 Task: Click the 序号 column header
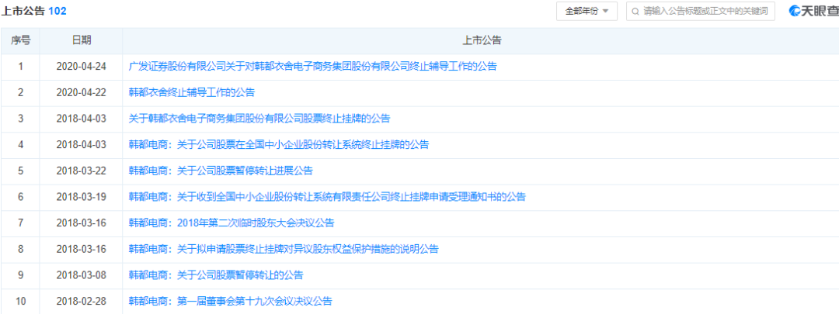[20, 40]
